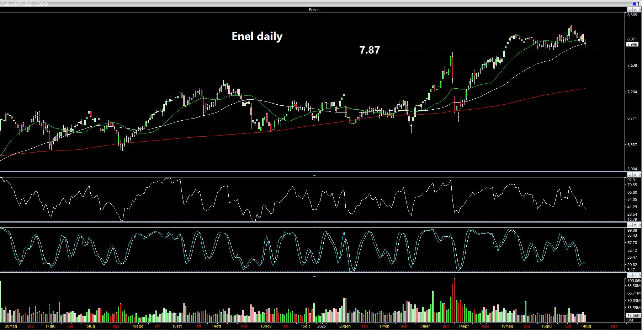This screenshot has height=330, width=642.
Task: Click the 2025 year label on time axis
Action: [x=322, y=326]
